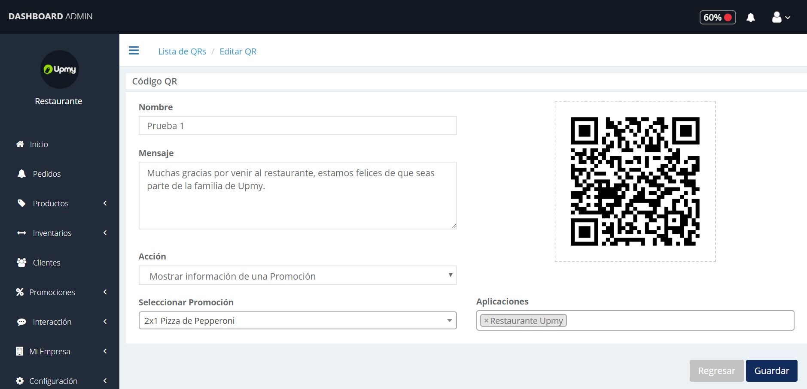Screen dimensions: 807x389
Task: Expand the Configuración submenu chevron
Action: tap(105, 381)
